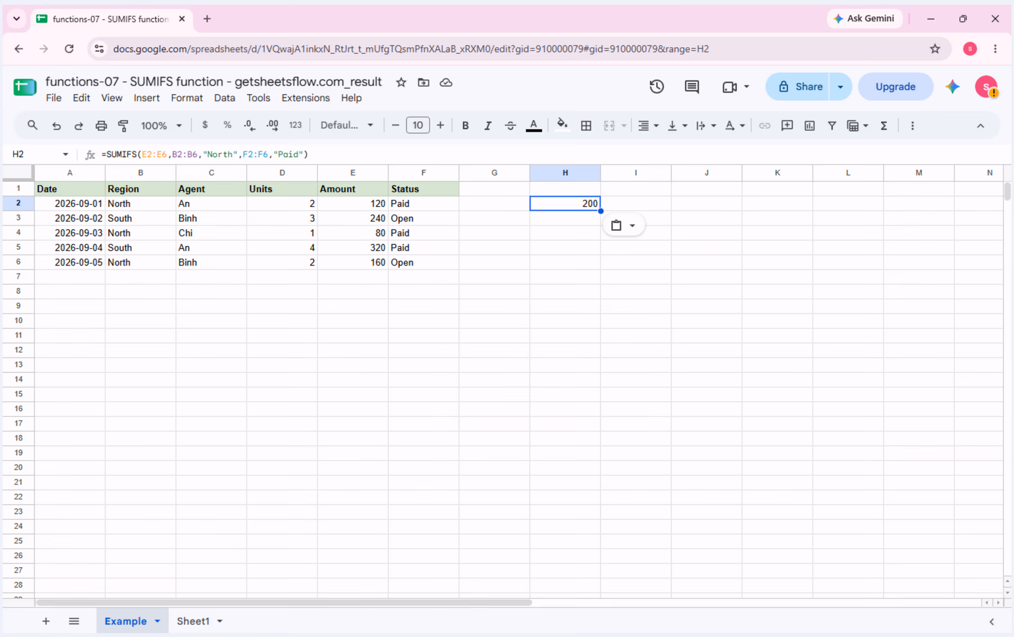Click the redo icon in toolbar
Image resolution: width=1014 pixels, height=637 pixels.
point(78,125)
